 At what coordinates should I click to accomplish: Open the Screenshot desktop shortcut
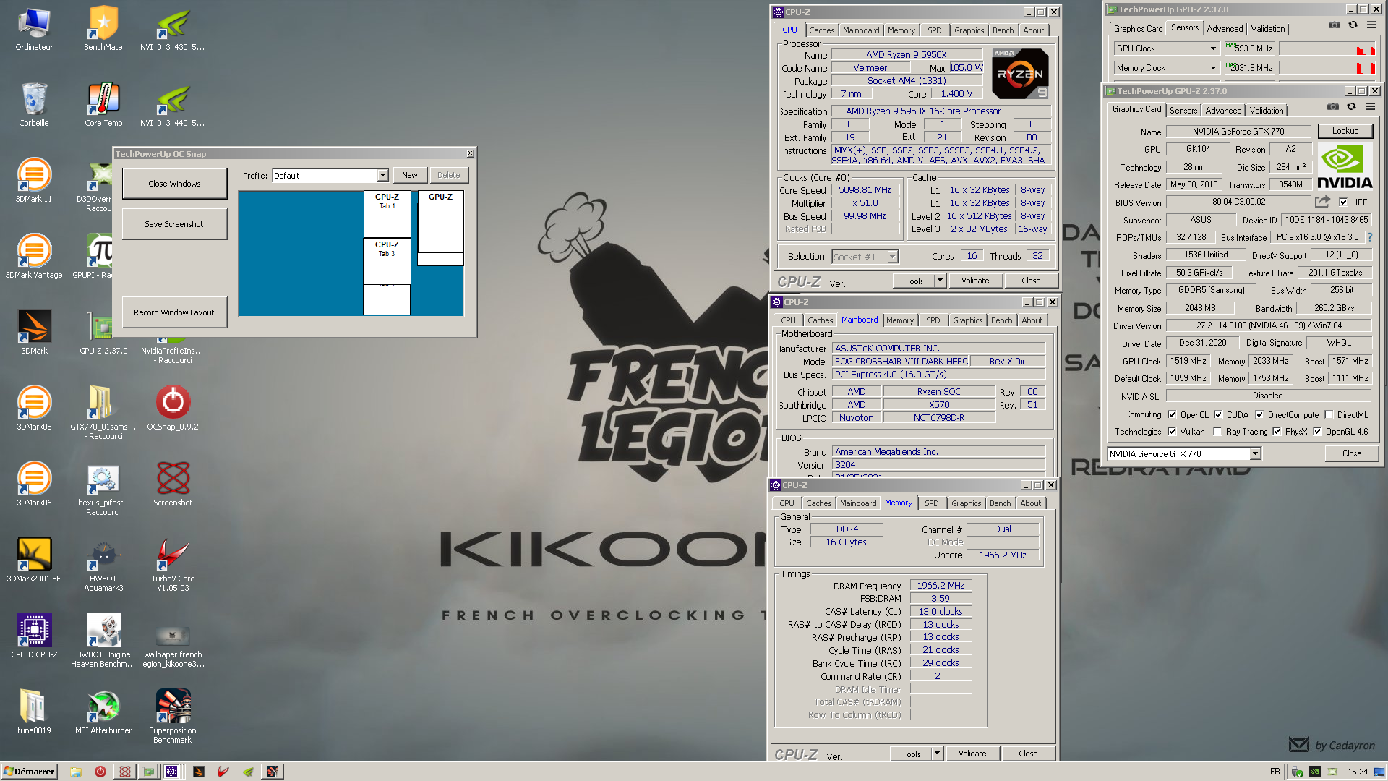(173, 485)
